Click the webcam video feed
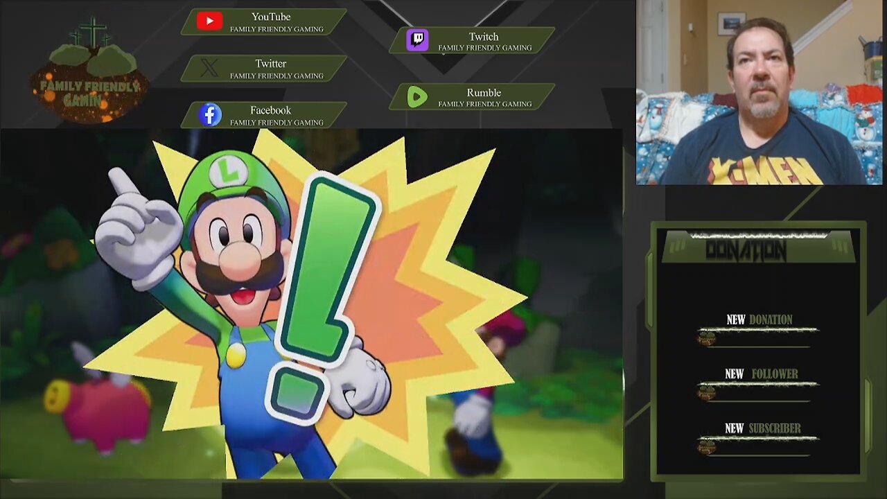 (x=759, y=92)
